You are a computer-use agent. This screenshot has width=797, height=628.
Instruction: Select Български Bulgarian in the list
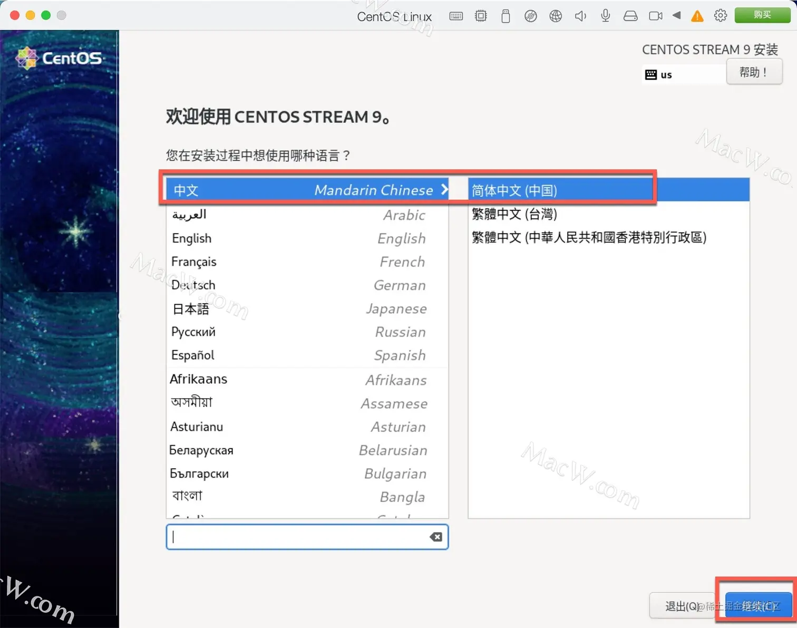point(307,473)
